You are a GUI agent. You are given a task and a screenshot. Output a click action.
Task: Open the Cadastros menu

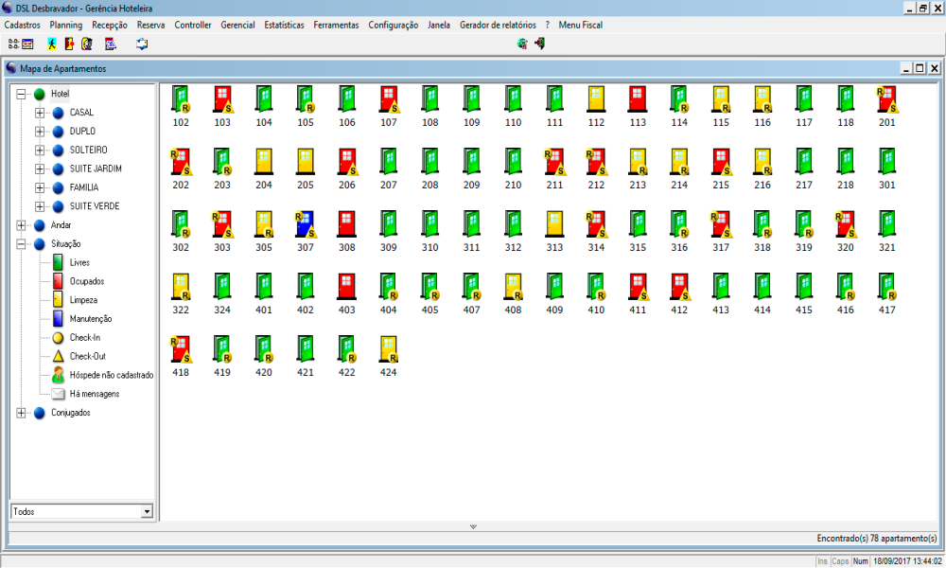23,25
